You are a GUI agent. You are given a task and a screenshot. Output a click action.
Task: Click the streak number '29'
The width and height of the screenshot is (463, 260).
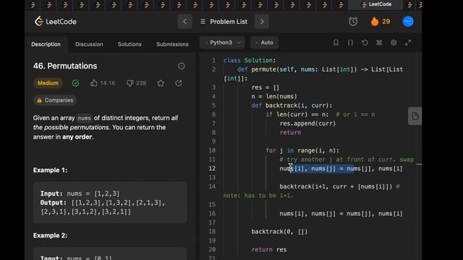[x=386, y=22]
